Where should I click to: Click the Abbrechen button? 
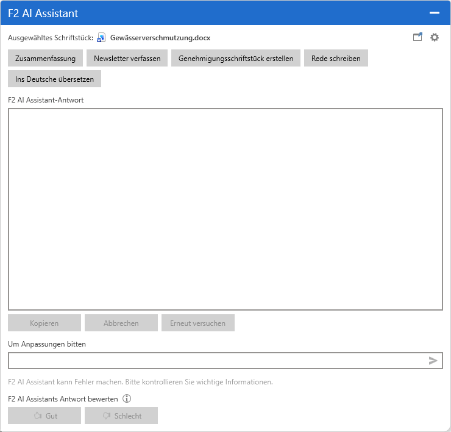(121, 323)
